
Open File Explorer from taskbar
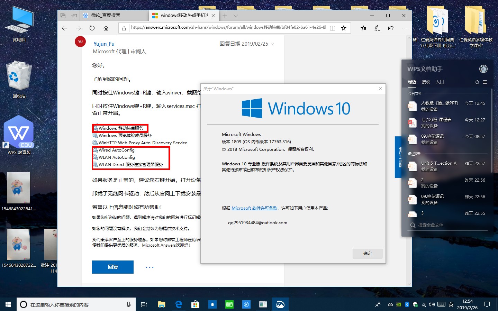(x=162, y=304)
